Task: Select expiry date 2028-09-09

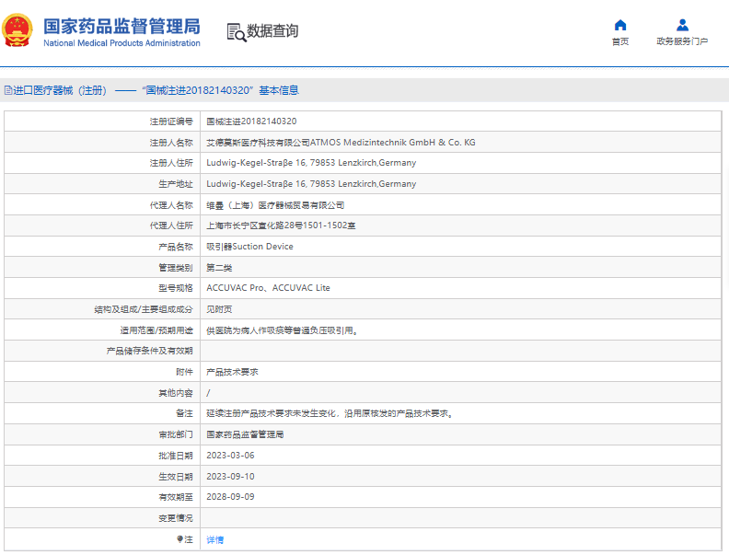Action: (x=230, y=497)
